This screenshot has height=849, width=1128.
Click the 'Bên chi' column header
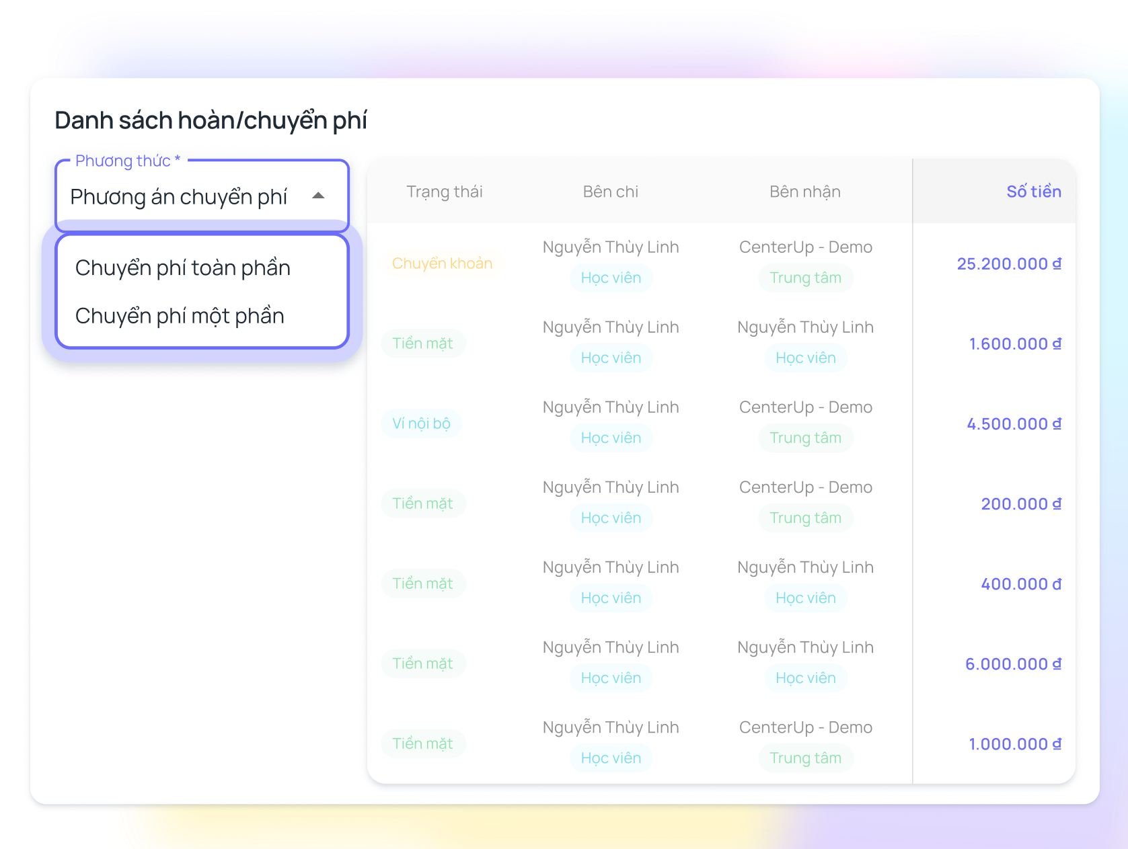point(610,192)
